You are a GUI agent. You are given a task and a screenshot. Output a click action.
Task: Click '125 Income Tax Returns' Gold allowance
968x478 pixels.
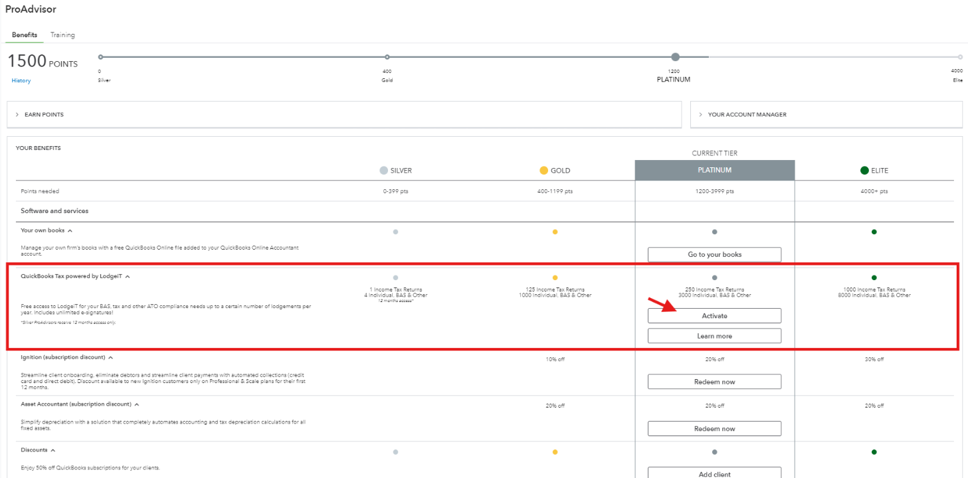tap(555, 289)
